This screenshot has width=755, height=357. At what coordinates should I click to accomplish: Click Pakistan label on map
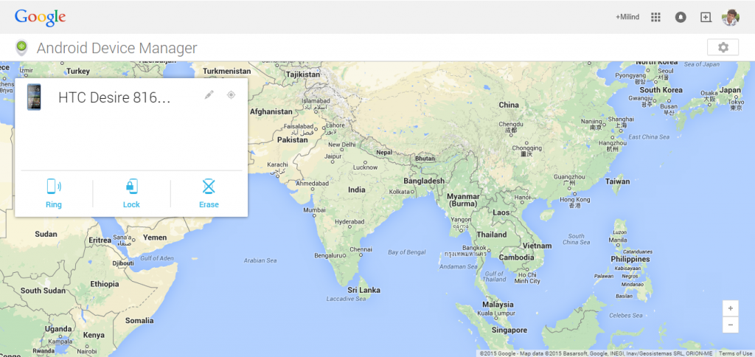pyautogui.click(x=292, y=139)
